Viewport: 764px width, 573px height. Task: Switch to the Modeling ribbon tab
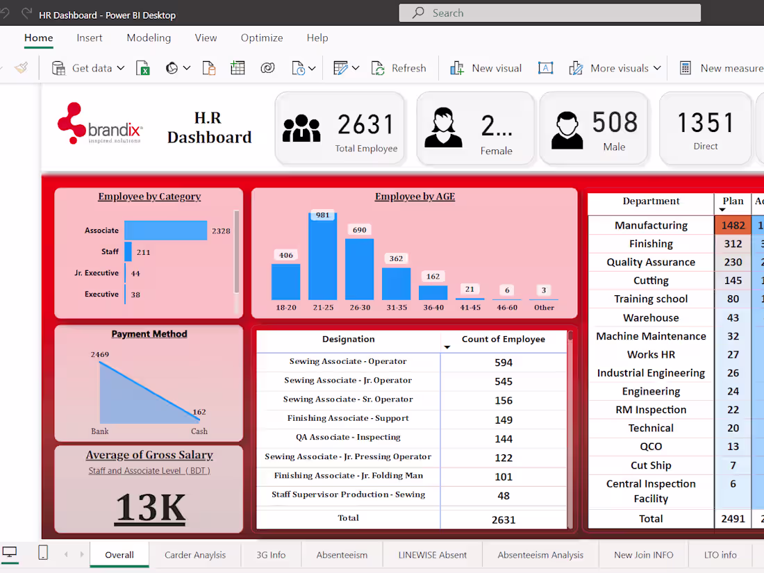(x=149, y=38)
